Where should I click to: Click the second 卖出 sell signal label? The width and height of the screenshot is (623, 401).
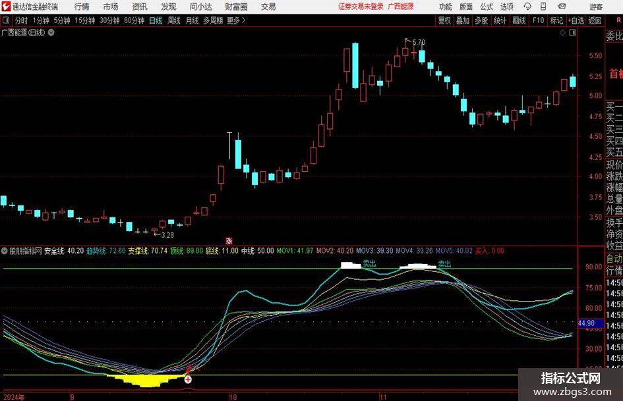(444, 264)
